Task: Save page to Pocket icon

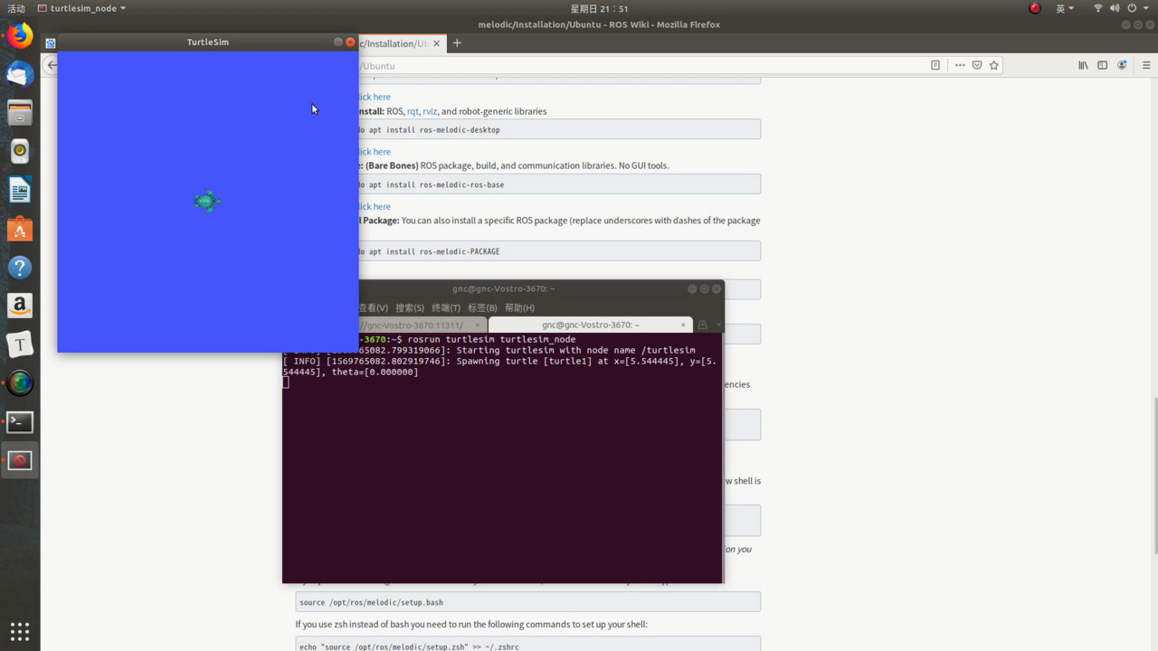Action: pos(977,65)
